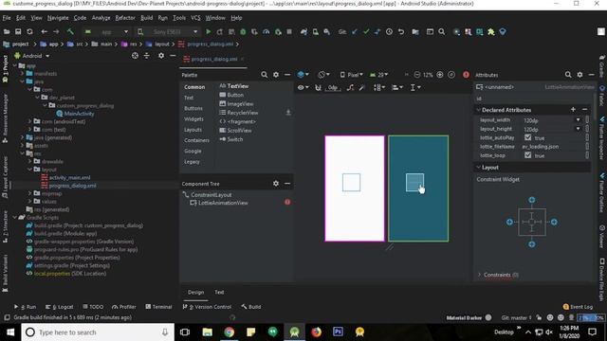Open the Android project view dropdown
Image resolution: width=607 pixels, height=341 pixels.
tap(31, 56)
